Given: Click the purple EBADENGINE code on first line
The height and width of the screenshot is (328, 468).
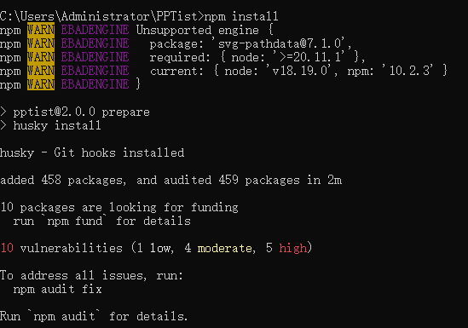Looking at the screenshot, I should pyautogui.click(x=95, y=30).
